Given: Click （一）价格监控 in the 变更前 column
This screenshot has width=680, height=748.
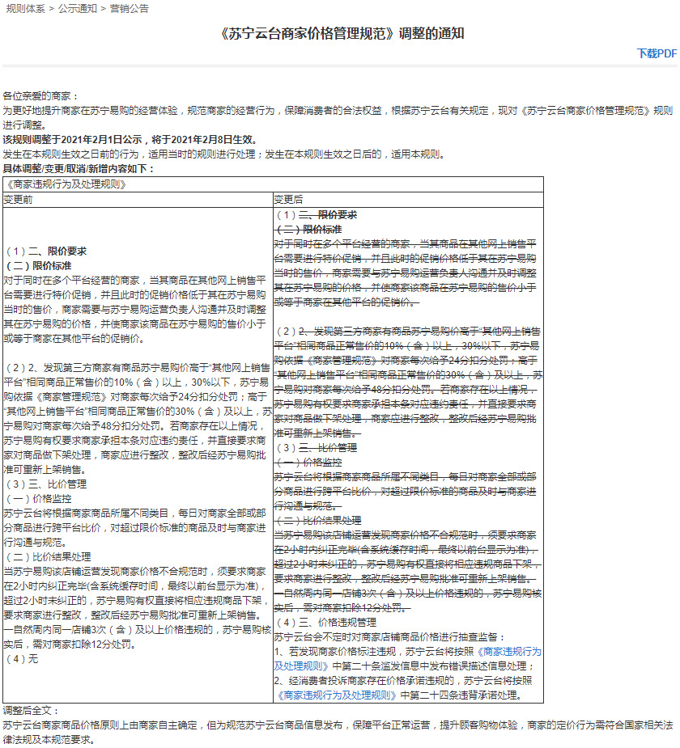Looking at the screenshot, I should point(39,498).
